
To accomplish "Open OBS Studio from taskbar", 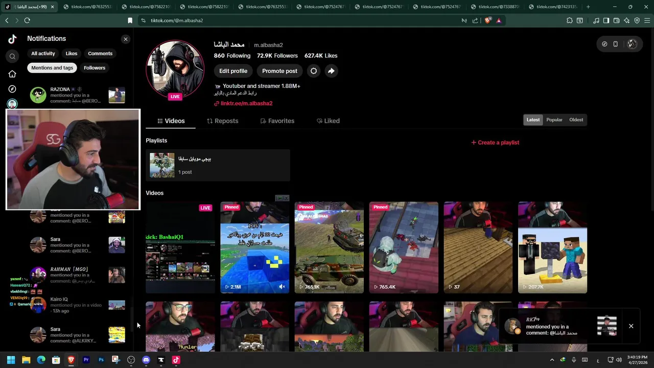I will 131,360.
